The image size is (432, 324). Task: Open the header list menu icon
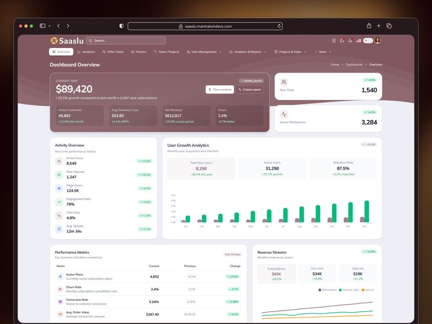(x=334, y=40)
